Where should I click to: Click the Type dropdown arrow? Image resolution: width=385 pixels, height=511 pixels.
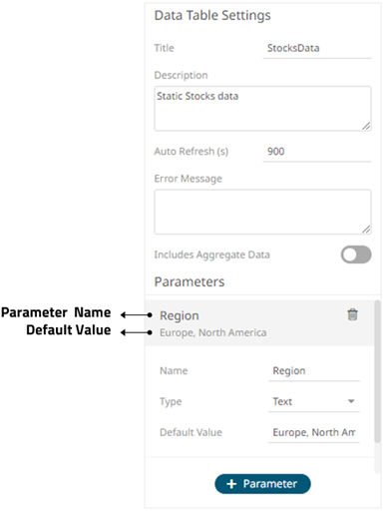(351, 401)
